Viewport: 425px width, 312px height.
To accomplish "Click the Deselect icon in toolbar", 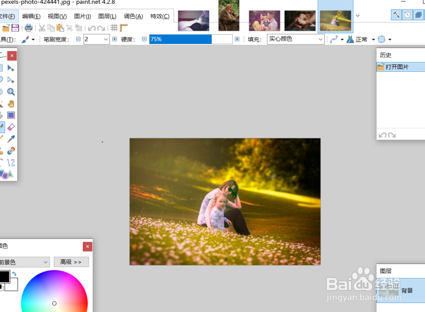I will [x=79, y=28].
